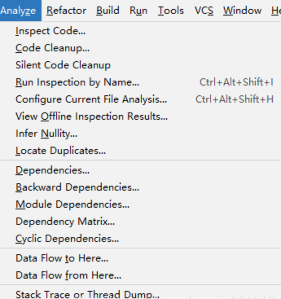Choose View Offline Inspection Results
Screen dimensions: 281x299
(92, 117)
